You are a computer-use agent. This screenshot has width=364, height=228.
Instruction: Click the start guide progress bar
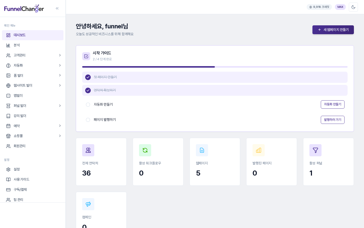click(215, 67)
